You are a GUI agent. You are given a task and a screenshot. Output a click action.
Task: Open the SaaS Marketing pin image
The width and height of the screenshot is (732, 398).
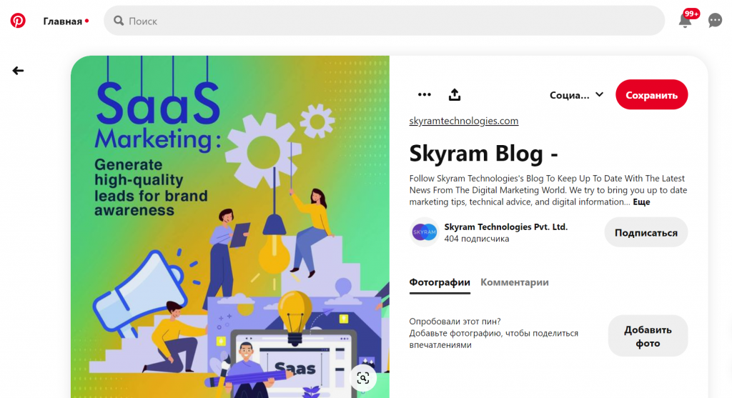pyautogui.click(x=230, y=227)
